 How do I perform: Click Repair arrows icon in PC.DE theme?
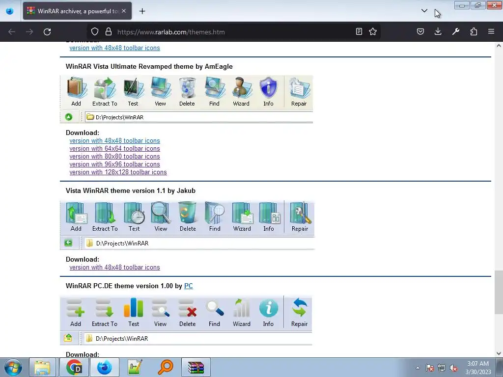pyautogui.click(x=300, y=308)
